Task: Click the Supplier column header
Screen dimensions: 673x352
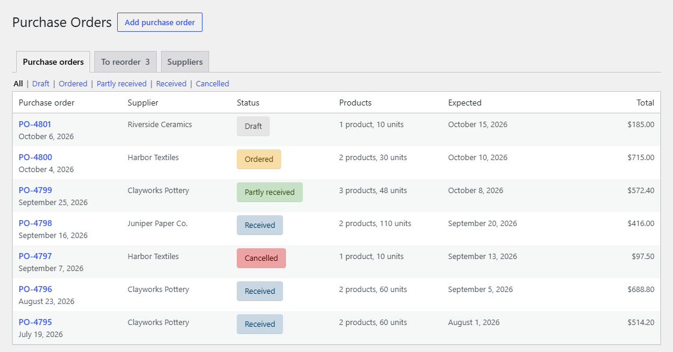Action: click(143, 103)
